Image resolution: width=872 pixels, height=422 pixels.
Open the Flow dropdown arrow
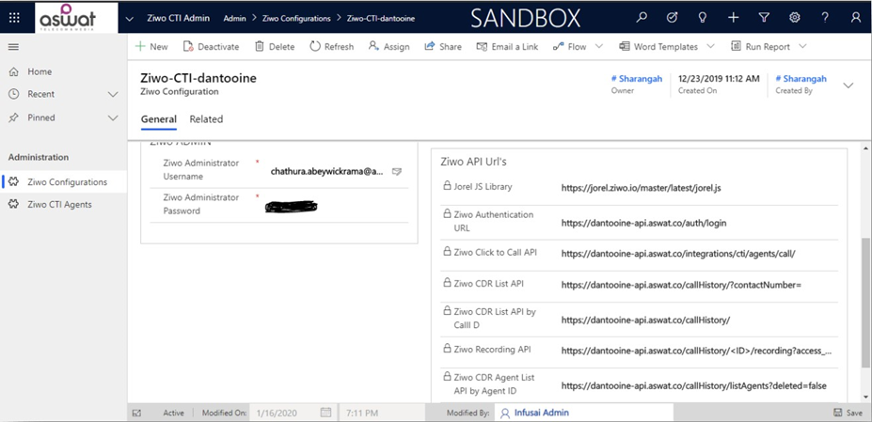pyautogui.click(x=599, y=47)
